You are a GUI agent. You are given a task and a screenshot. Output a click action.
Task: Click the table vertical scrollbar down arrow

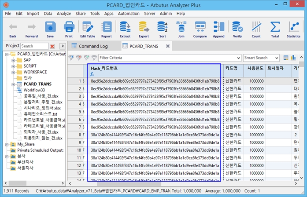[302, 178]
